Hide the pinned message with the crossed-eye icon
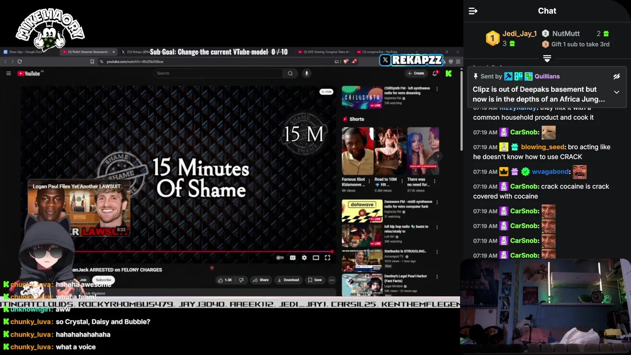 click(616, 76)
